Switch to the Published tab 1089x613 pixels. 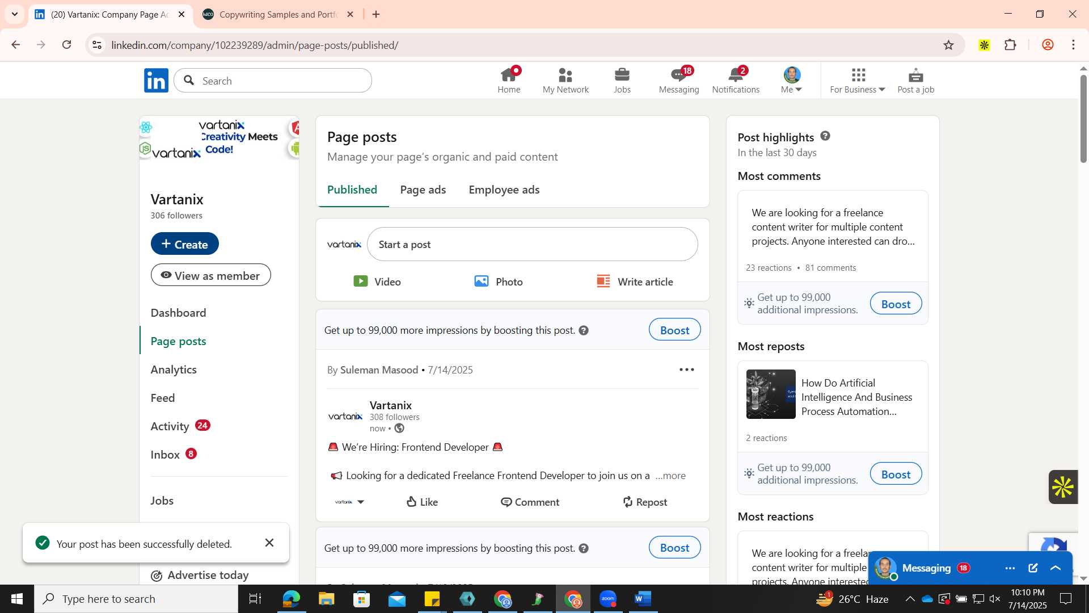click(352, 190)
